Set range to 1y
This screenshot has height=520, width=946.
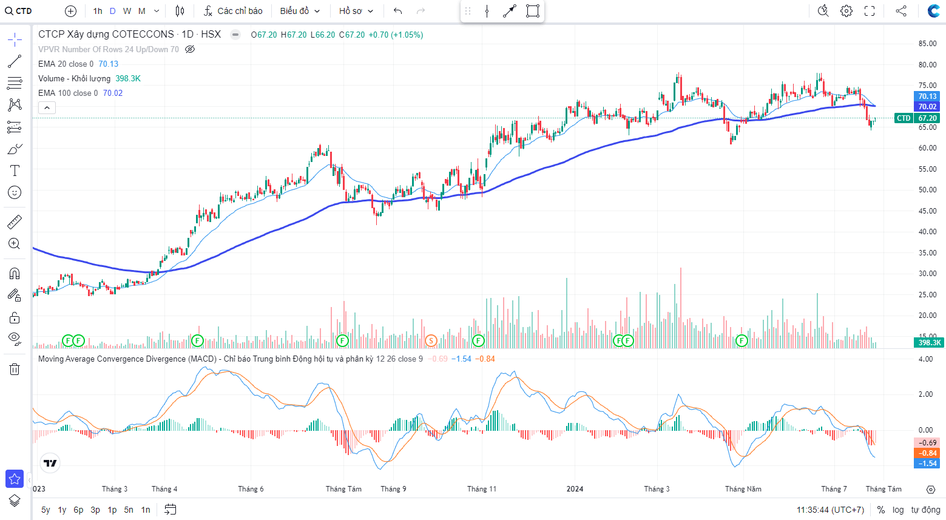pyautogui.click(x=62, y=510)
